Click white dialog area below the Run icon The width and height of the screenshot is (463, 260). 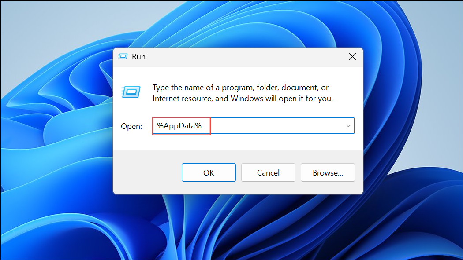click(131, 110)
